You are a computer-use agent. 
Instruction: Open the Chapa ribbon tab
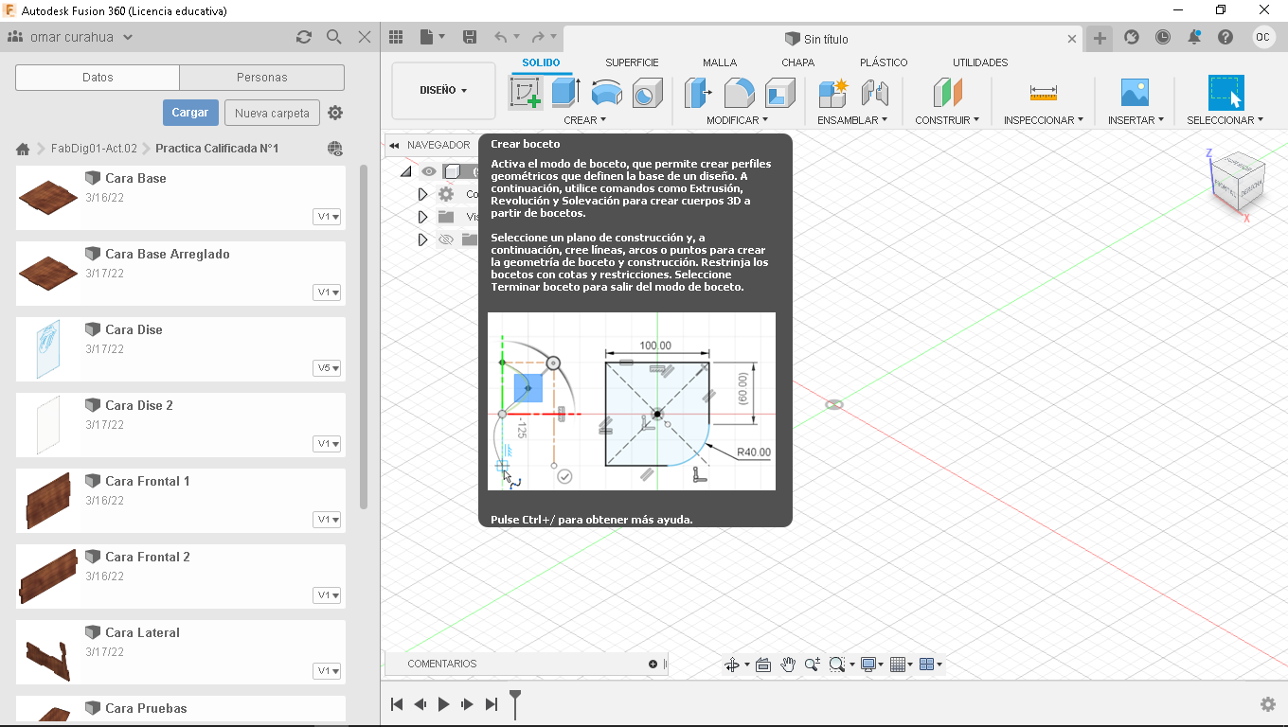tap(797, 62)
